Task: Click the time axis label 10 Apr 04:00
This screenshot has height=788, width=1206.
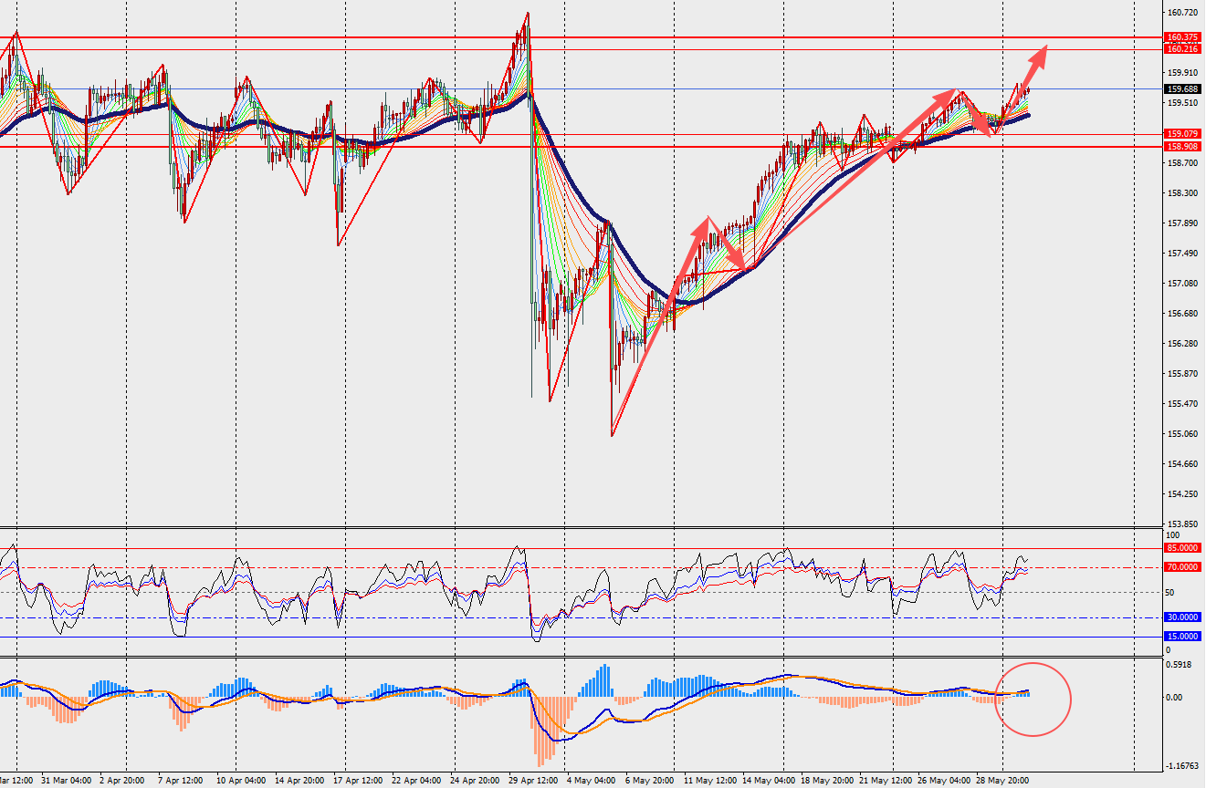Action: coord(241,782)
